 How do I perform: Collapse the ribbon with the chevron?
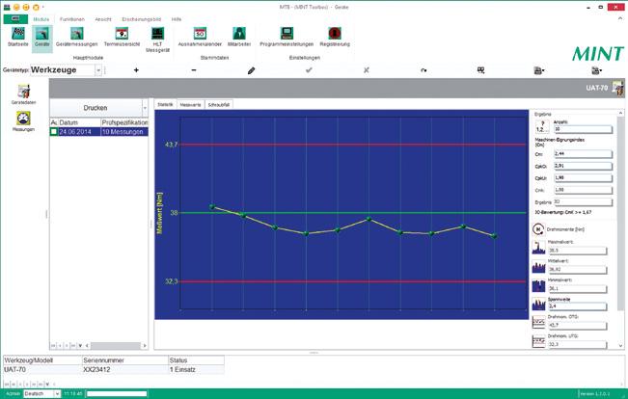pos(620,19)
